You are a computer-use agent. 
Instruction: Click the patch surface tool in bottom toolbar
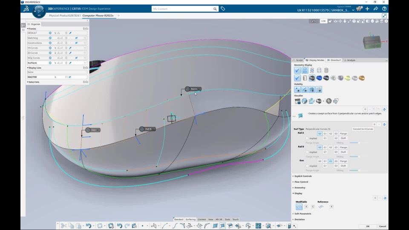coord(215,226)
